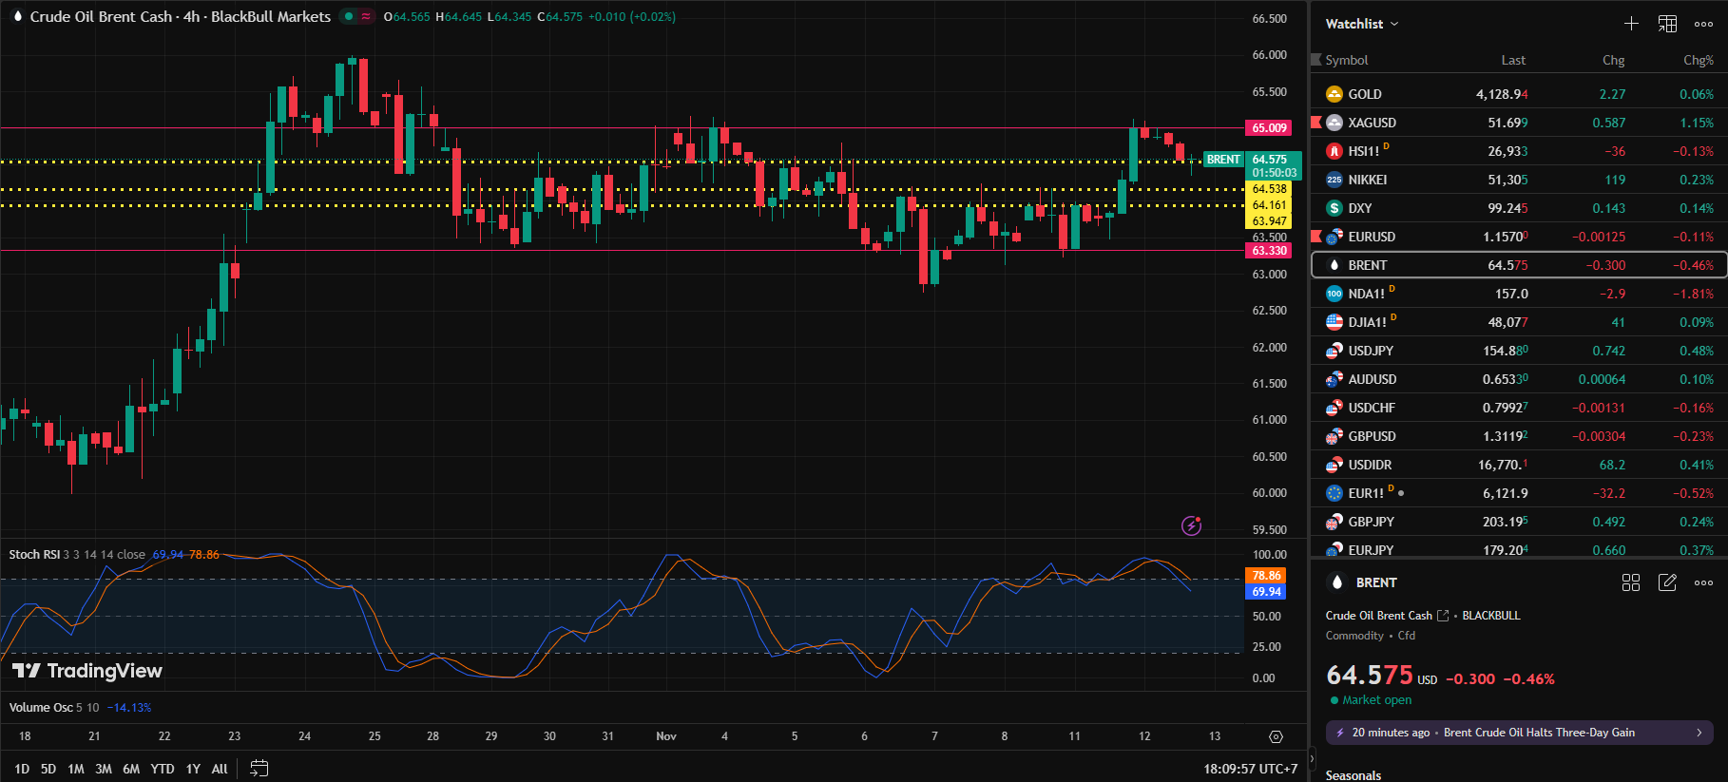Click the symbol details grid layout icon
The width and height of the screenshot is (1728, 782).
(x=1631, y=582)
